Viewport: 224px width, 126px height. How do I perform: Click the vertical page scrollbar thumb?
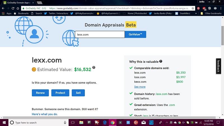[x=222, y=36]
